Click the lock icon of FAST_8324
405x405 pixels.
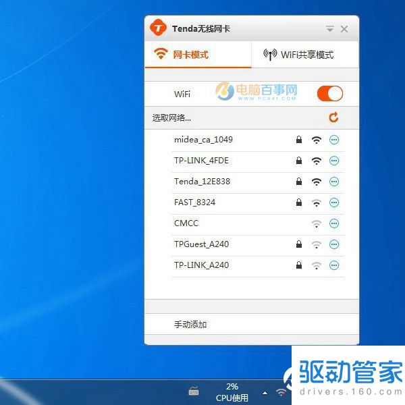(x=299, y=202)
